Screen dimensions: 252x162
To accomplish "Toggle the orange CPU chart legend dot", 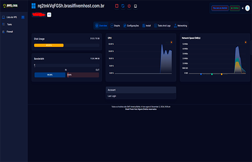I will 171,42.
